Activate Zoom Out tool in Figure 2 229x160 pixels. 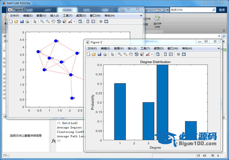[x=125, y=54]
